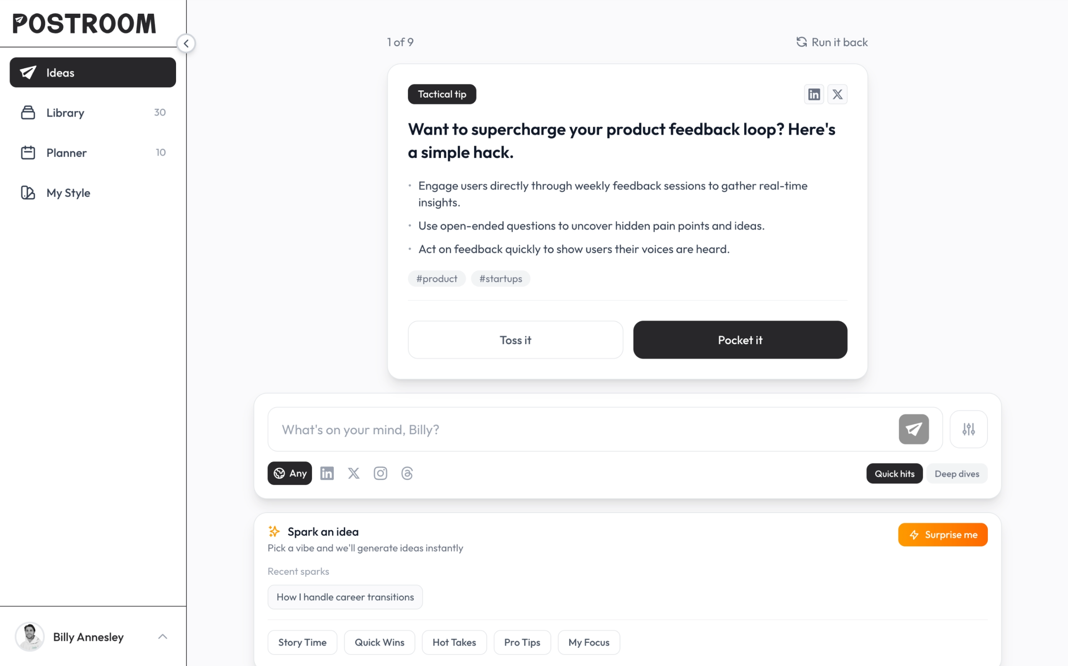
Task: Collapse the sidebar with the chevron
Action: (186, 43)
